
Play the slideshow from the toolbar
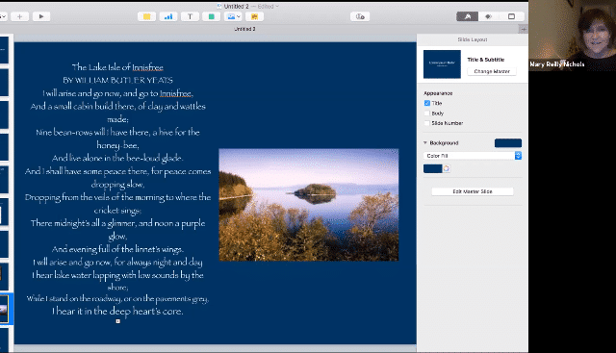[x=41, y=16]
